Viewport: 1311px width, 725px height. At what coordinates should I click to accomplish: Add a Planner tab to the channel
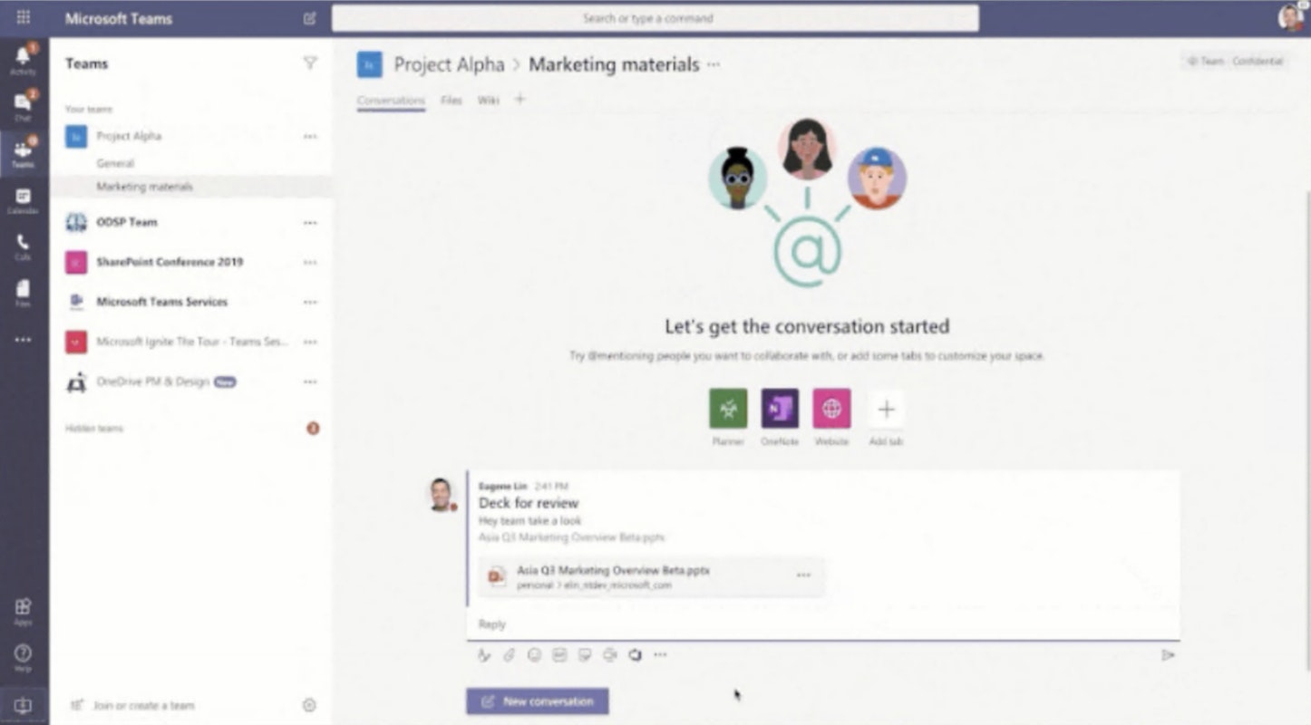tap(726, 410)
